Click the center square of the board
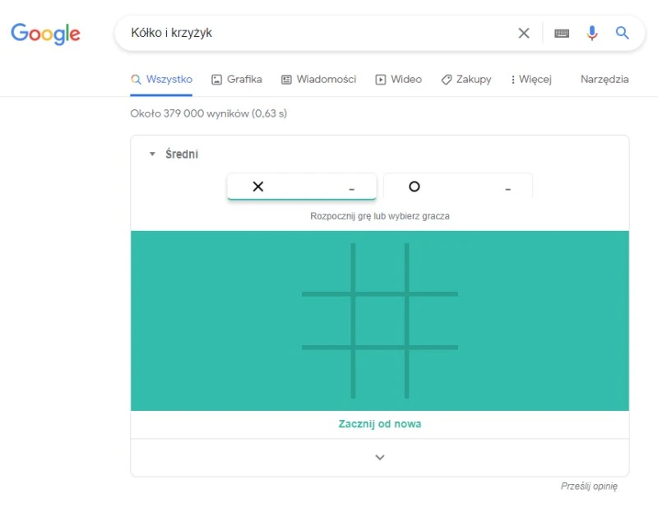This screenshot has width=658, height=507. click(x=380, y=320)
